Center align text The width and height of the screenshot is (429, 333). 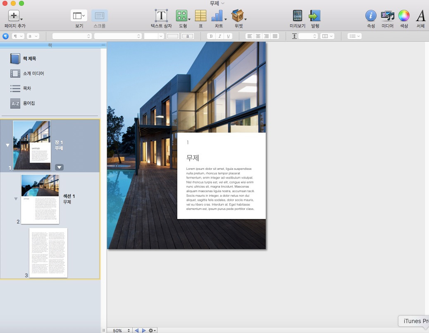click(258, 36)
